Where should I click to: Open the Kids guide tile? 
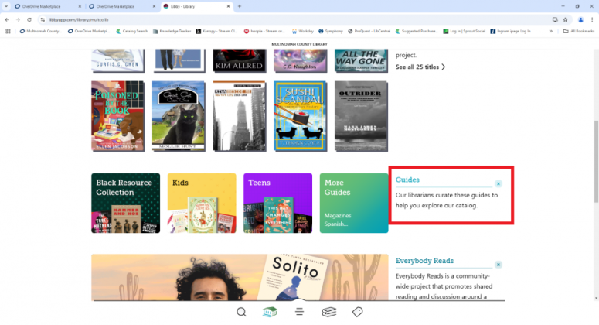(202, 203)
